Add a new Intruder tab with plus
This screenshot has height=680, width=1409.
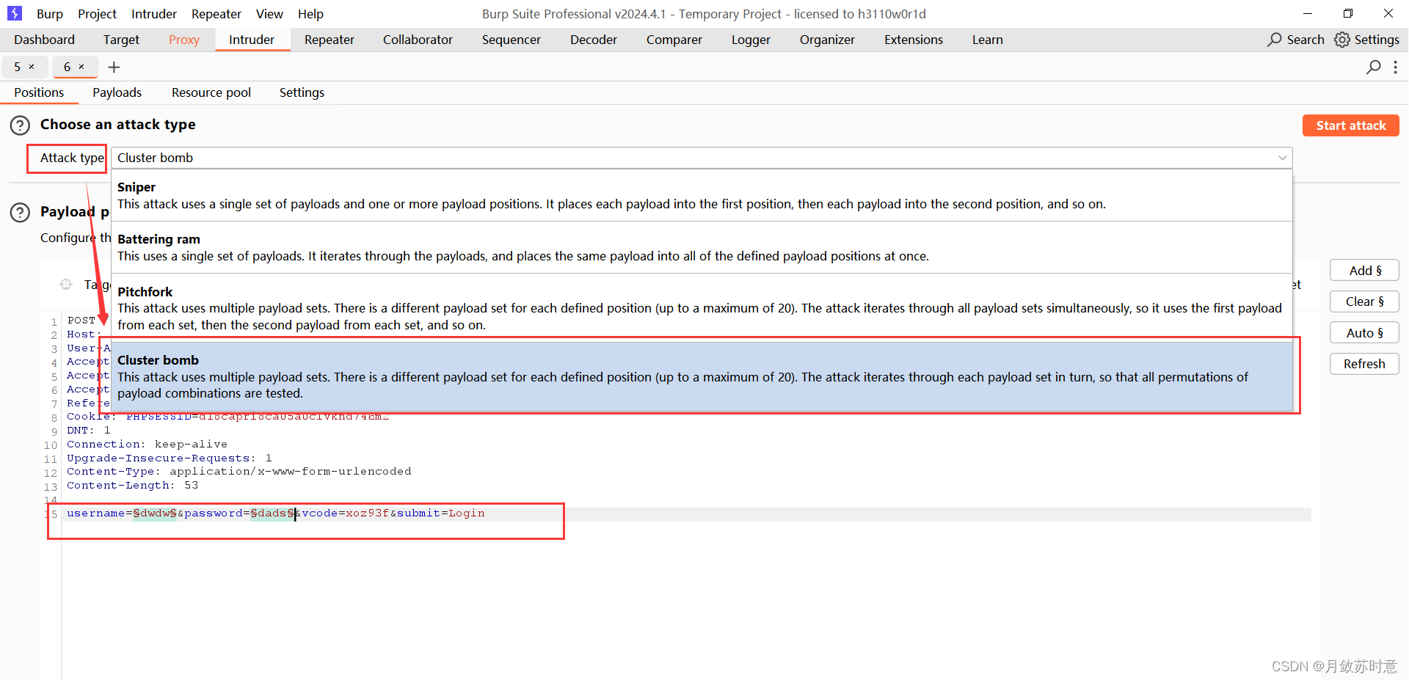(x=114, y=67)
